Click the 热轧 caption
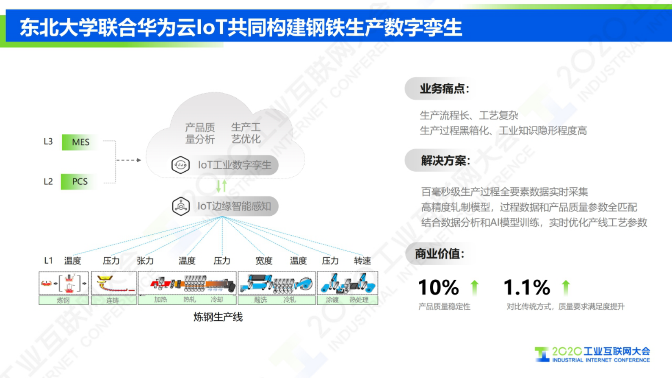Image resolution: width=672 pixels, height=378 pixels. pyautogui.click(x=189, y=300)
